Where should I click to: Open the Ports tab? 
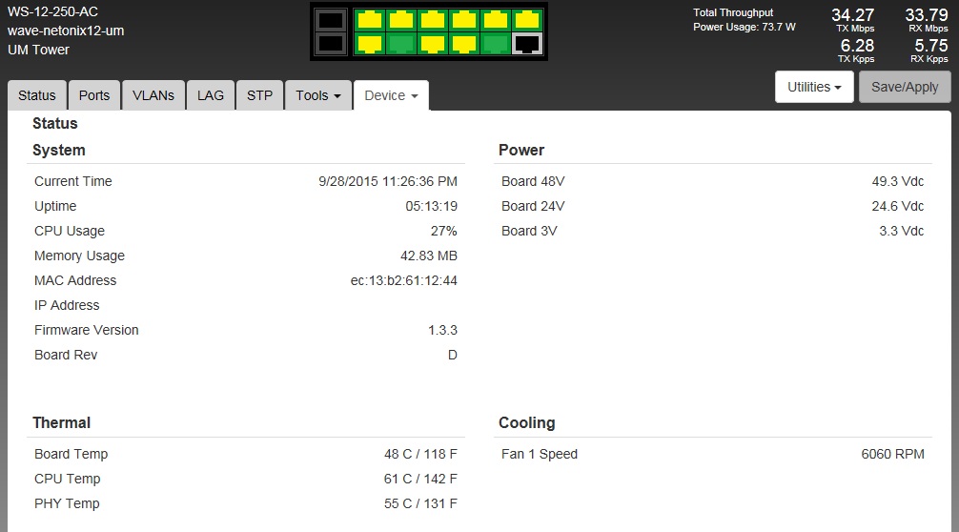[x=94, y=95]
